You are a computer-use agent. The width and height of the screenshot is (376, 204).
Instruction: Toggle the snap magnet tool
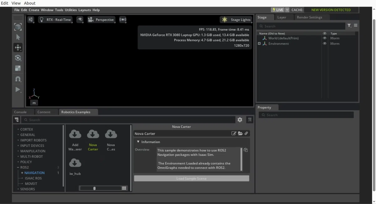point(18,79)
